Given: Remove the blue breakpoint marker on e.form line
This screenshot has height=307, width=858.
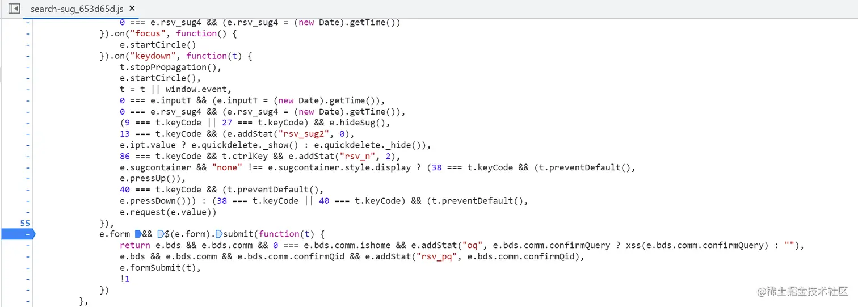Looking at the screenshot, I should (x=17, y=234).
